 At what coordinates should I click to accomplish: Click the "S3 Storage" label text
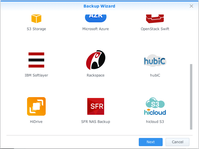click(36, 29)
